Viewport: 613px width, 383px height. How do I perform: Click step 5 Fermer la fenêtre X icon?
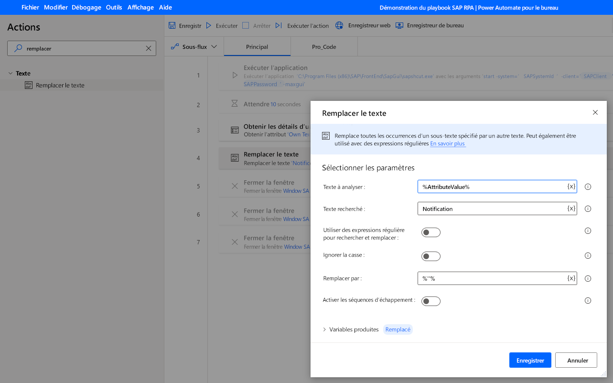(235, 186)
